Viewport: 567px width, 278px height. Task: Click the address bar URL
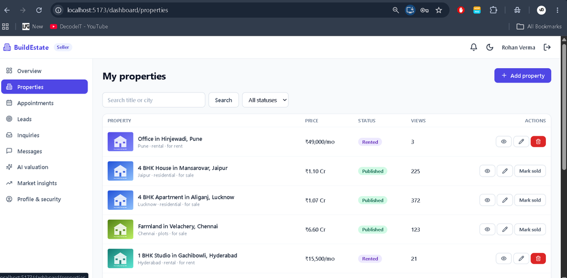point(117,10)
